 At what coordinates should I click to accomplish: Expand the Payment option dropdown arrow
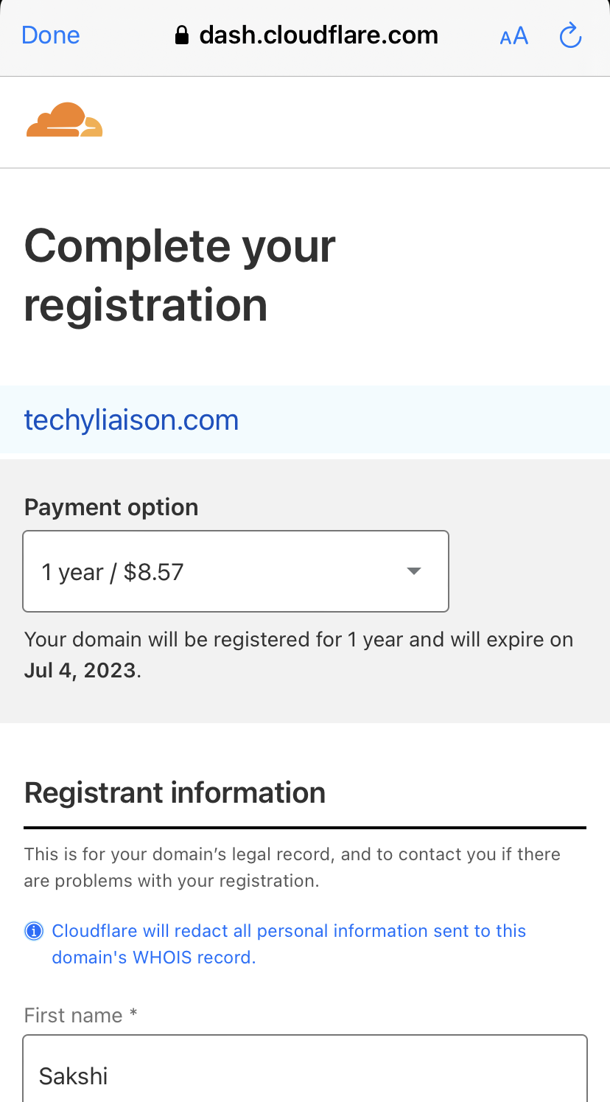point(414,571)
